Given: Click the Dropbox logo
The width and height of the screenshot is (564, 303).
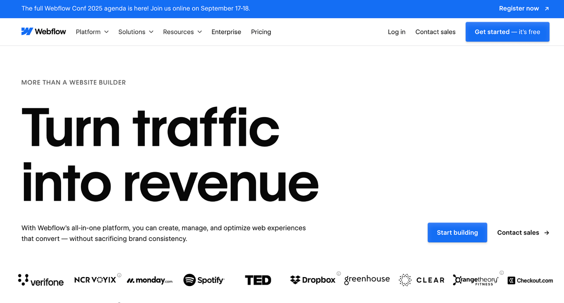Looking at the screenshot, I should [313, 279].
